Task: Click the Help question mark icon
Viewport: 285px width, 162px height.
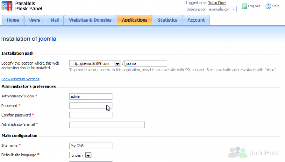Action: [x=268, y=6]
